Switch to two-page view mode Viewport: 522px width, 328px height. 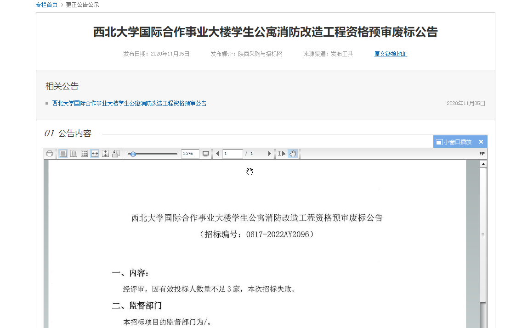pyautogui.click(x=74, y=154)
